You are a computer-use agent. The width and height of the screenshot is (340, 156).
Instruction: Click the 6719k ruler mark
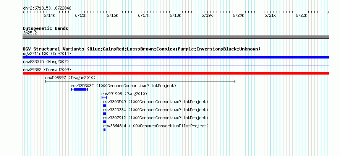point(207,15)
